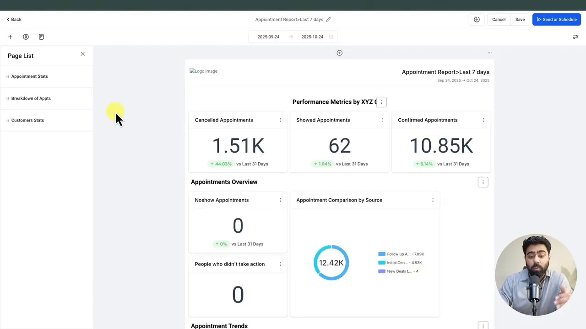Open Appointment Comparison by Source menu
This screenshot has width=586, height=329.
pos(433,200)
